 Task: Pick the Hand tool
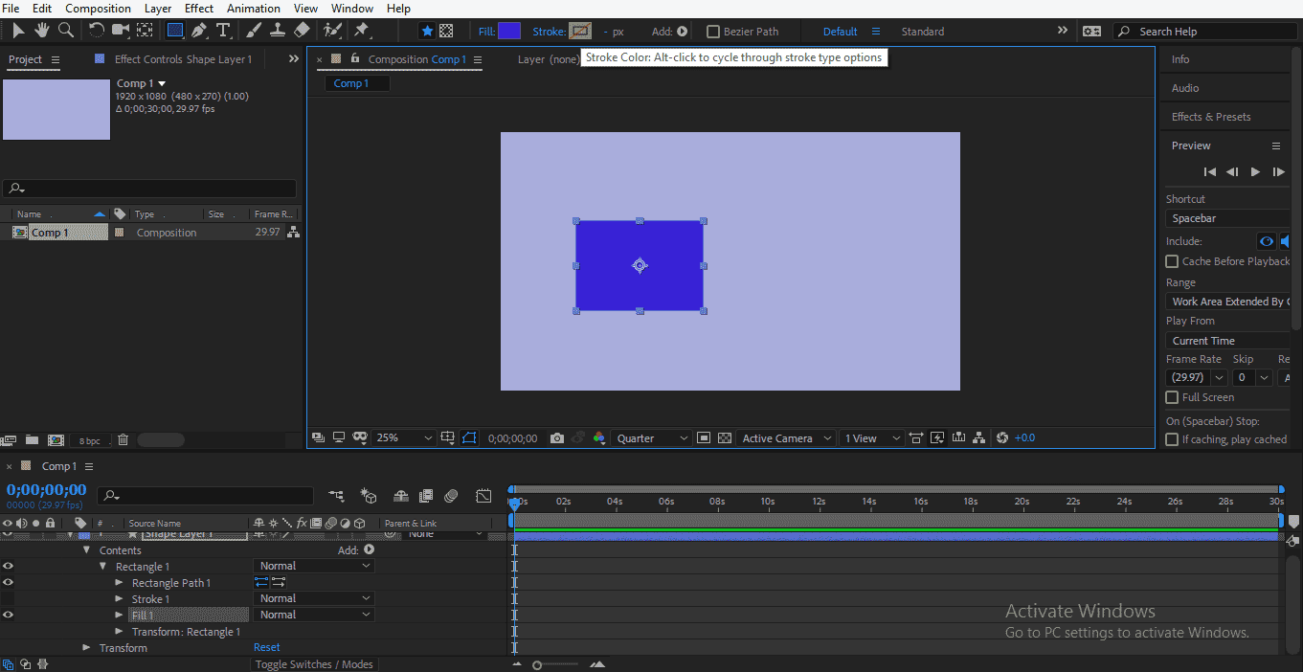click(42, 31)
